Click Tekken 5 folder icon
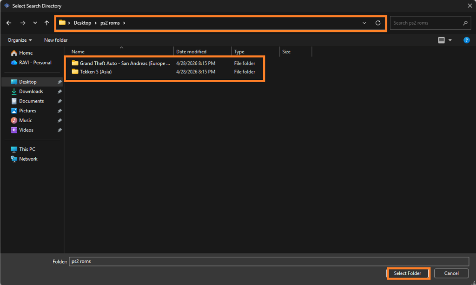476x285 pixels. 75,71
